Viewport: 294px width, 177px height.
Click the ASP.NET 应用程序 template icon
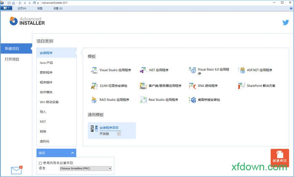[241, 70]
